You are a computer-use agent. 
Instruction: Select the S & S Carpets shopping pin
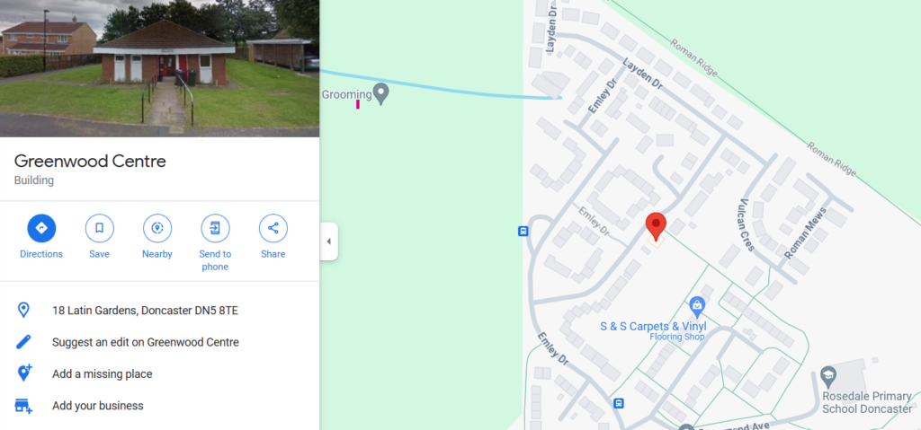click(x=697, y=306)
